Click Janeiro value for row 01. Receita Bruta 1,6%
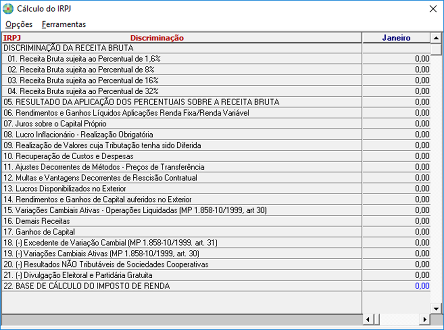This screenshot has height=330, width=444. click(x=396, y=59)
